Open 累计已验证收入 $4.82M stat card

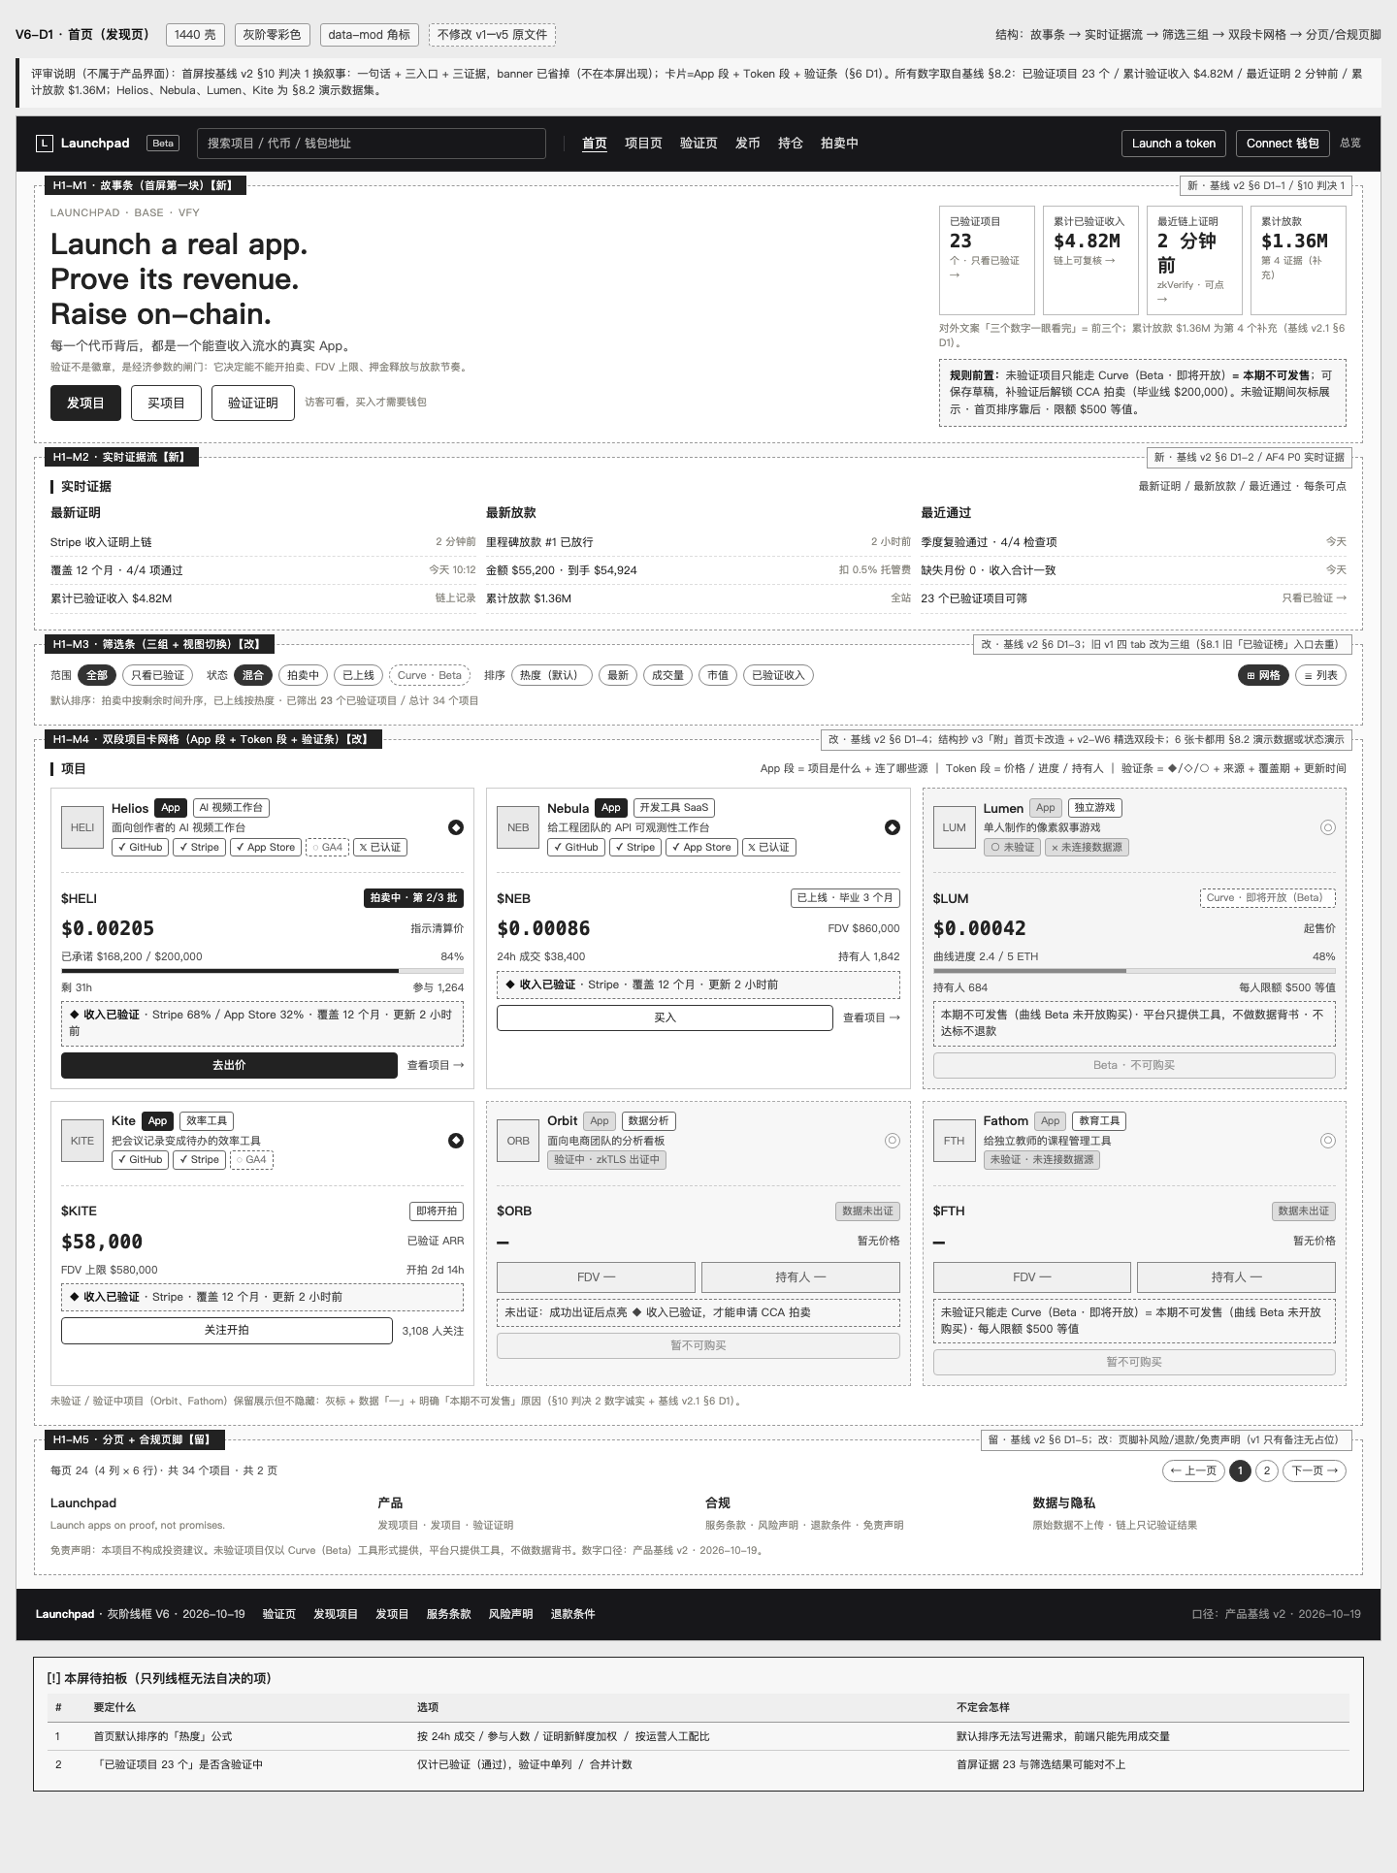tap(1090, 260)
